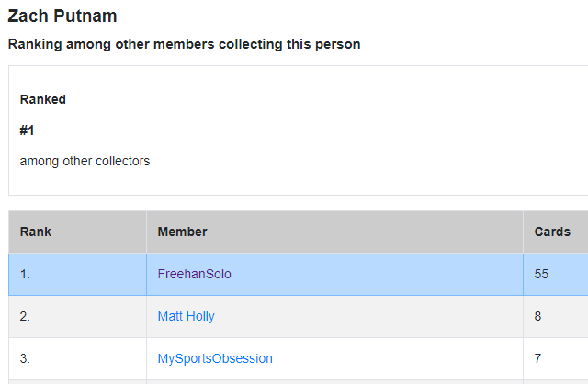Click the Zach Putnam page heading
The height and width of the screenshot is (384, 588).
[x=62, y=17]
